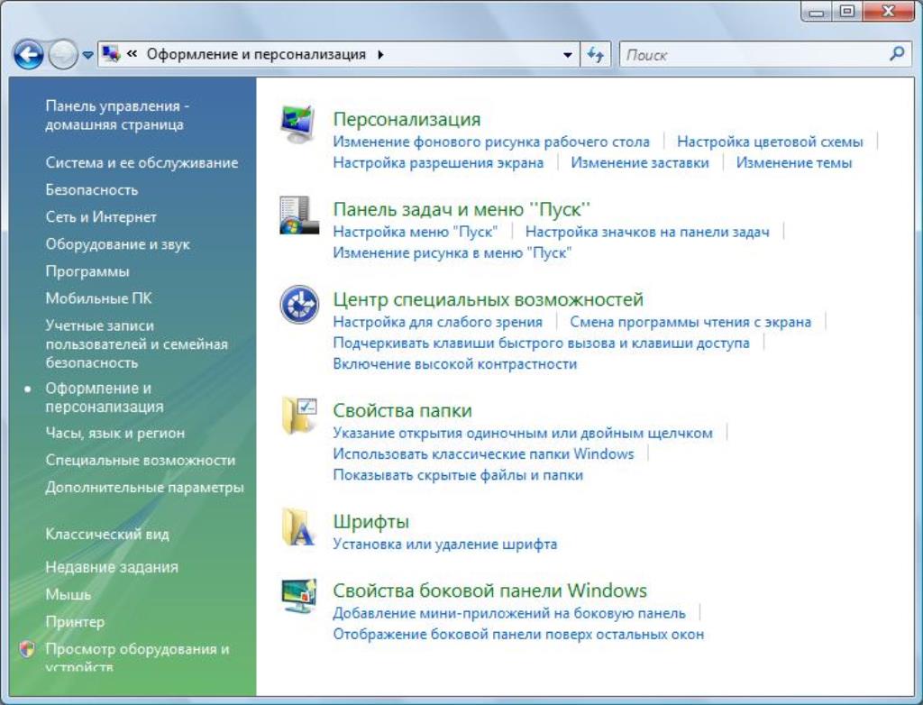Open Свойства боковой панели Windows heading

(x=489, y=591)
